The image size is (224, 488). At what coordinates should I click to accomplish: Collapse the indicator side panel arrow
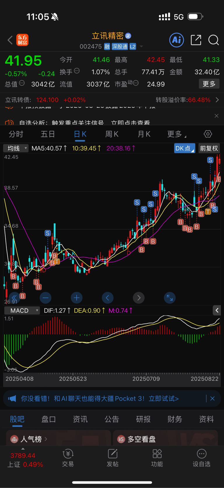click(x=217, y=310)
